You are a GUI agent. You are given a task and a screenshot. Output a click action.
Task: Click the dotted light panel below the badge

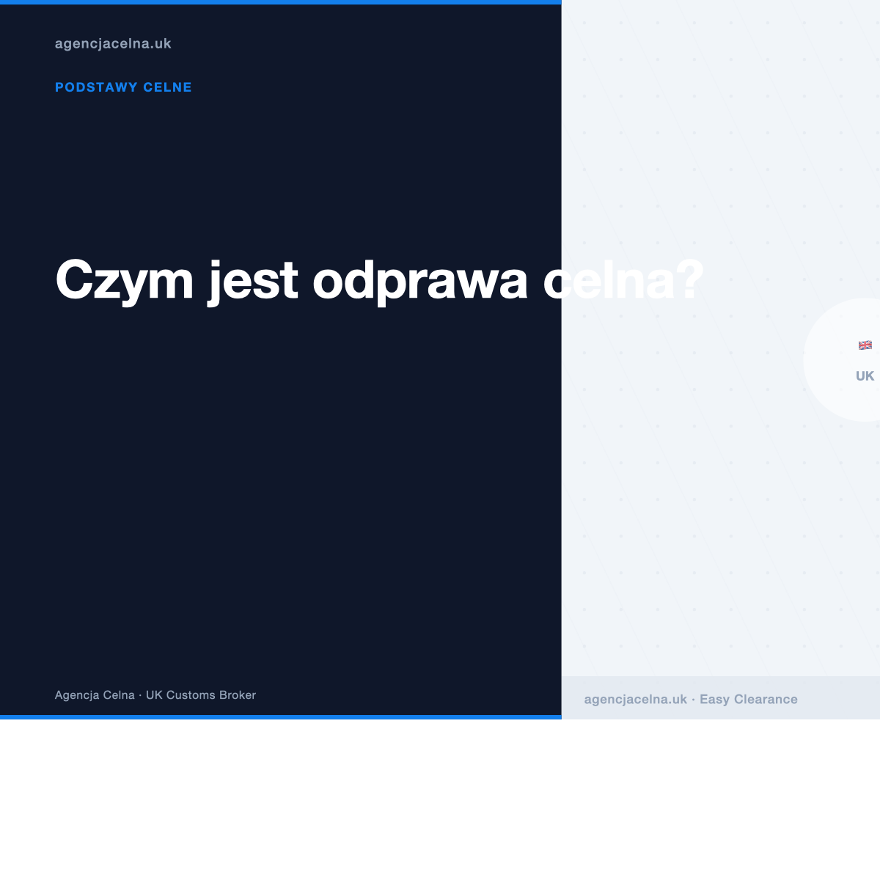point(719,550)
